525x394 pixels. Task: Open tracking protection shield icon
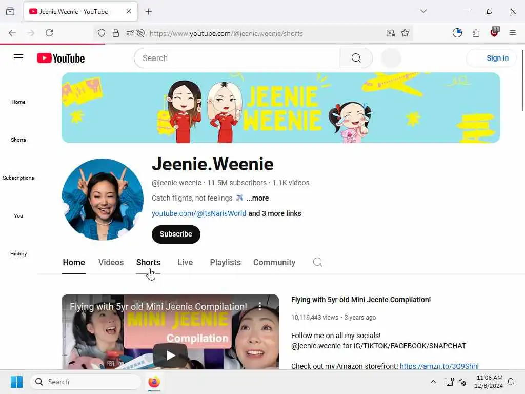(x=102, y=33)
